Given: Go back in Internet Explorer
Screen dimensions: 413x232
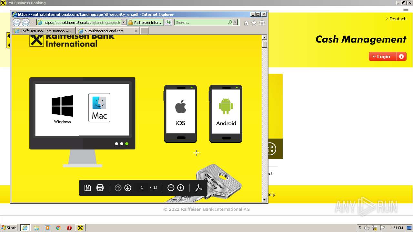Looking at the screenshot, I should click(16, 22).
